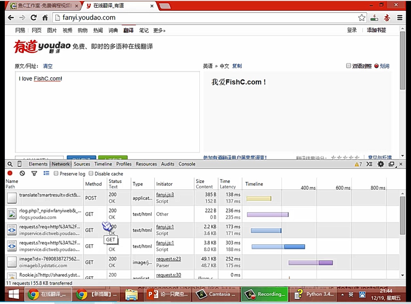This screenshot has height=304, width=411.
Task: Show hidden tray icons with the up arrow
Action: click(x=342, y=294)
